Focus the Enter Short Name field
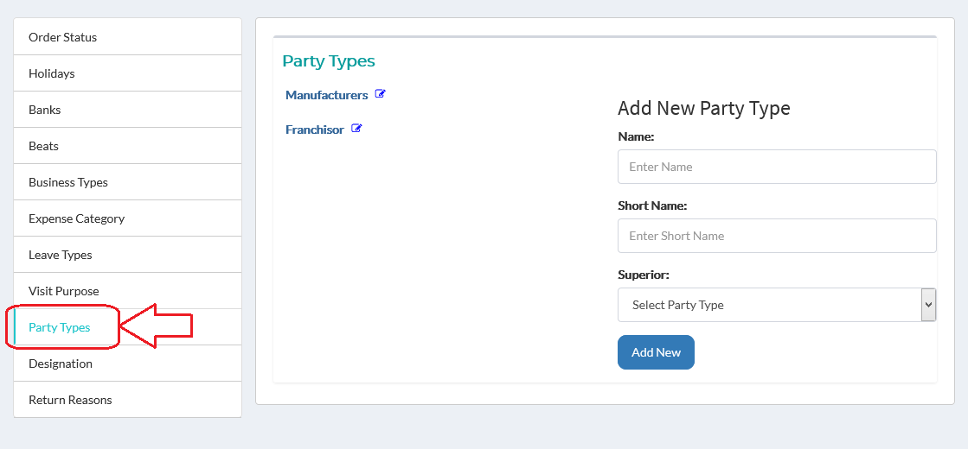Viewport: 968px width, 449px height. coord(777,235)
